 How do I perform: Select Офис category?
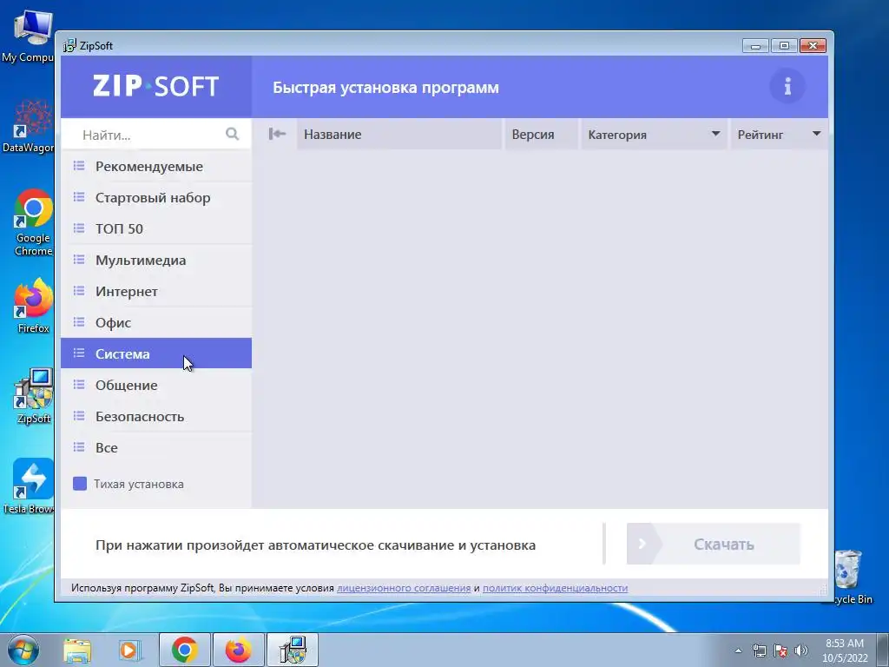[x=156, y=322]
